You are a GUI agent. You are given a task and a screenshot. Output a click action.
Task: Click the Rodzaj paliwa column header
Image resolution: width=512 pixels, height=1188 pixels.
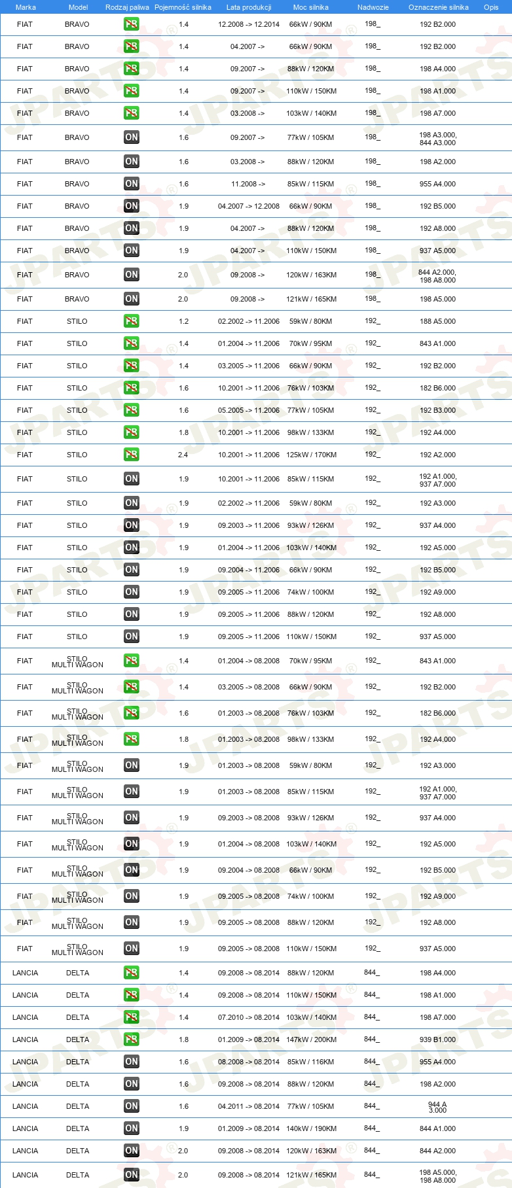tap(127, 7)
